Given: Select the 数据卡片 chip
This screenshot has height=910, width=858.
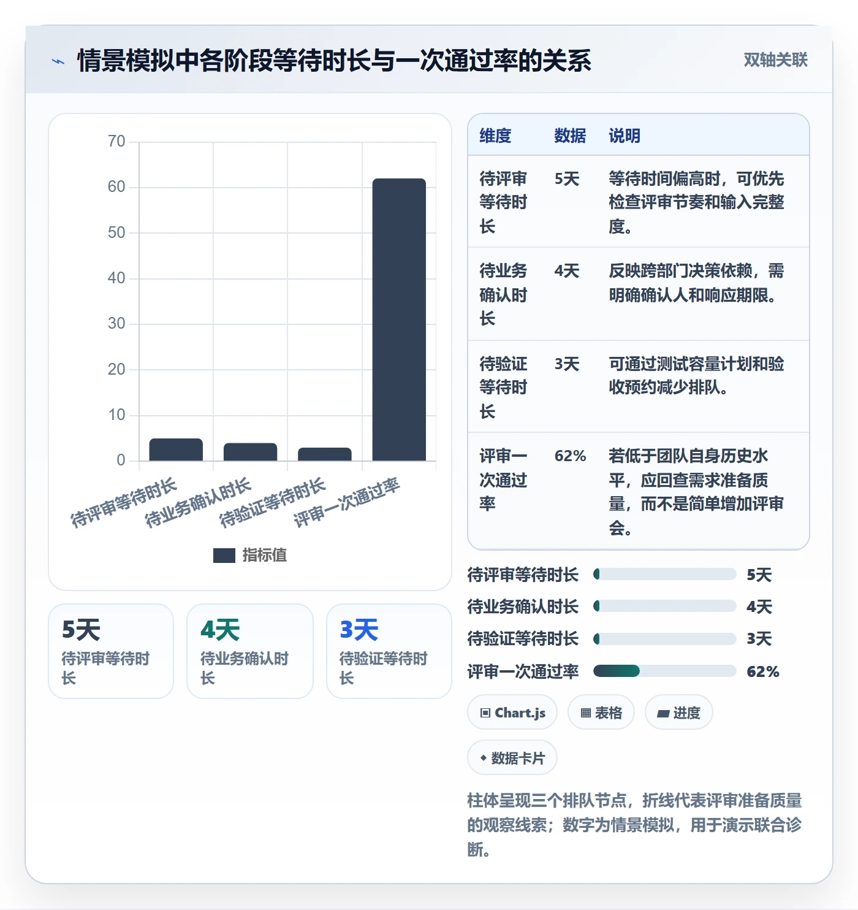Looking at the screenshot, I should click(512, 758).
